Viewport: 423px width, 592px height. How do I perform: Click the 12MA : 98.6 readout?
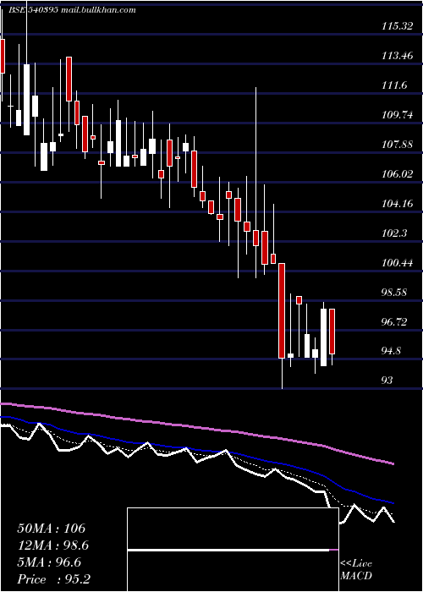pyautogui.click(x=52, y=545)
